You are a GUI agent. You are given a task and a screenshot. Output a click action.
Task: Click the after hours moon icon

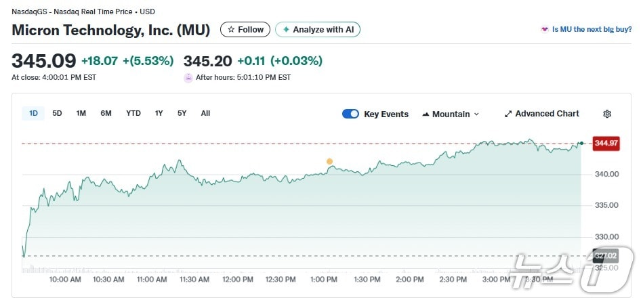(188, 77)
